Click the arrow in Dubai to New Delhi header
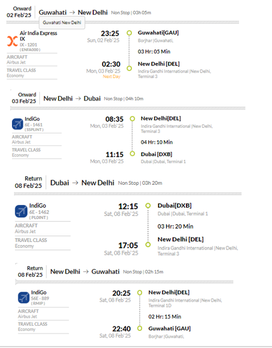The height and width of the screenshot is (348, 272). (75, 183)
